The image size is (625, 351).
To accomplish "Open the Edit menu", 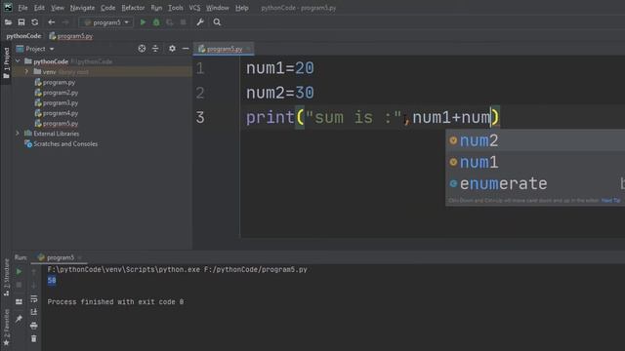I will 39,8.
